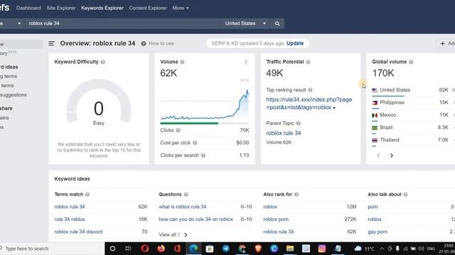Viewport: 455px width, 255px height.
Task: Open Site Explorer in top navigation
Action: click(x=61, y=8)
